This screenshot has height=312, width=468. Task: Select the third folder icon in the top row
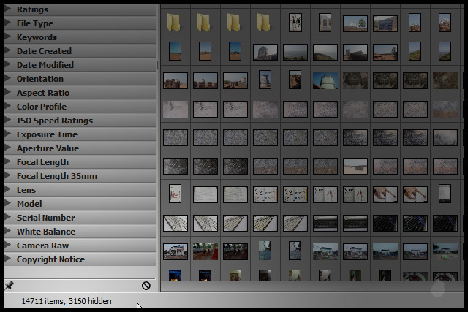[x=235, y=23]
